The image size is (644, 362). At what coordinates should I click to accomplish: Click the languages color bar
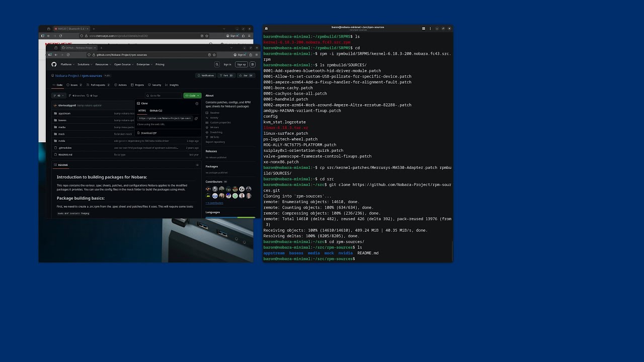tap(230, 217)
